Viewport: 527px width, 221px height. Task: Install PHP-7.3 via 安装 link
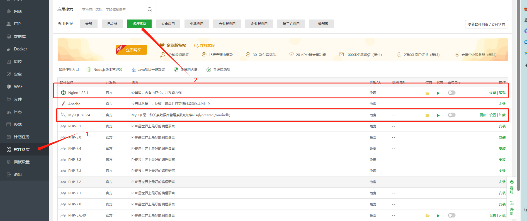(x=502, y=171)
